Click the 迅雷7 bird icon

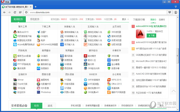pyautogui.click(x=38, y=32)
